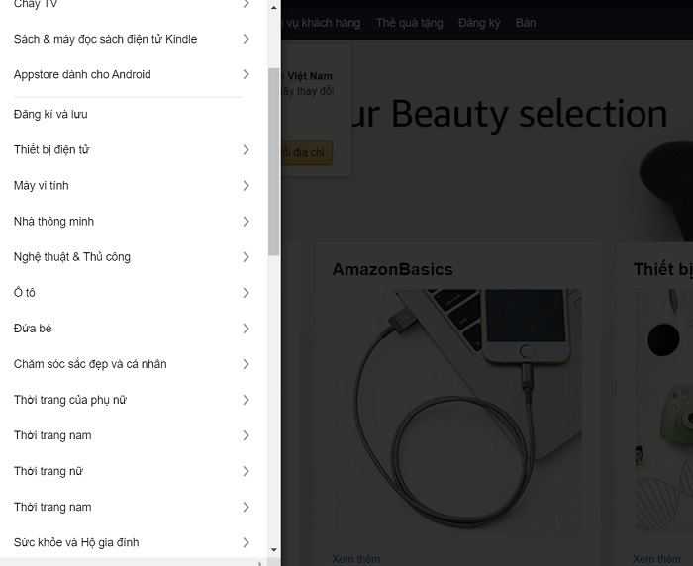Image resolution: width=693 pixels, height=566 pixels.
Task: Select 'Thời trang nữ' text
Action: tap(49, 471)
